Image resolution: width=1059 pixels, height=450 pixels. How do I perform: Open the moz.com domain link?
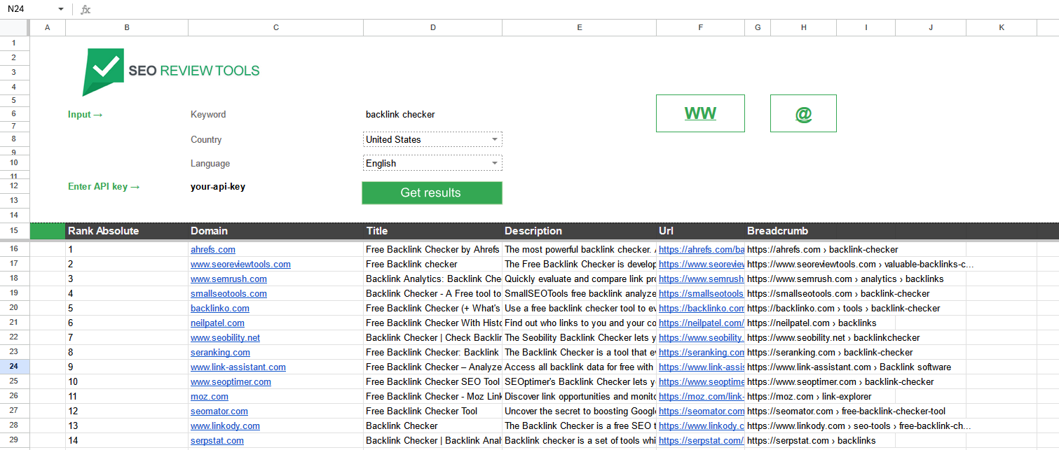[210, 396]
